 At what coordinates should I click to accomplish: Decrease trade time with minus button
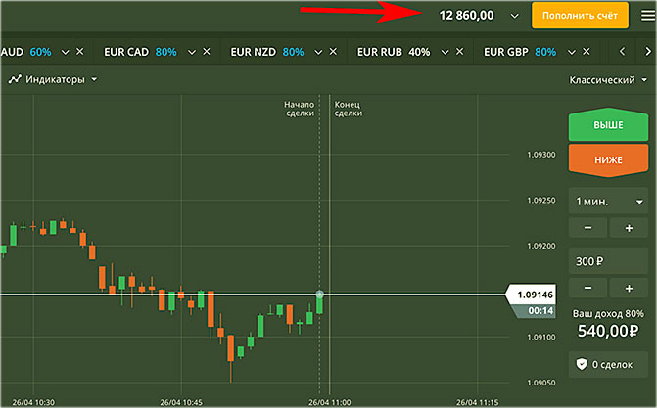pos(587,228)
